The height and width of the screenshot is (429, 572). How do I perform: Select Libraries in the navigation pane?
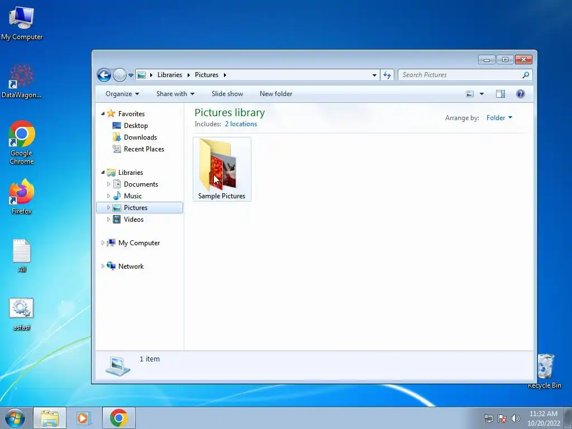(131, 173)
